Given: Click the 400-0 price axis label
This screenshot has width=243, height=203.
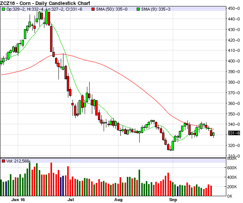Looking at the screenshot, I should 234,61.
